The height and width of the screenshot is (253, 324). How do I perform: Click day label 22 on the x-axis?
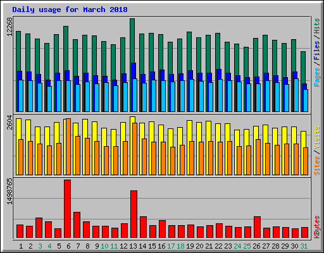coord(218,246)
